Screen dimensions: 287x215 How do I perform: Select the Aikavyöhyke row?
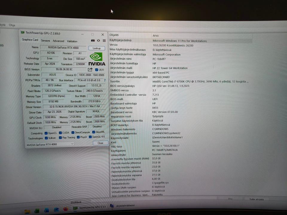(181, 154)
